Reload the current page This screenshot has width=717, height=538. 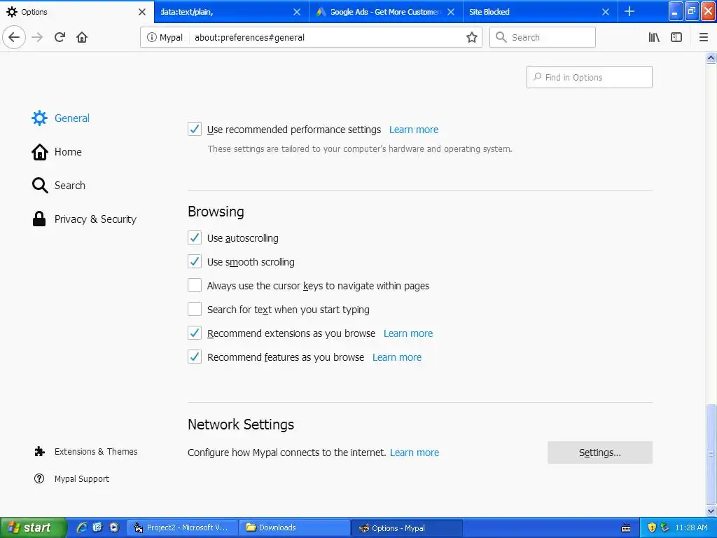[x=60, y=37]
